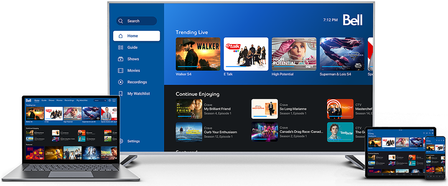Select My Watchlist tab on the laptop

pyautogui.click(x=82, y=101)
